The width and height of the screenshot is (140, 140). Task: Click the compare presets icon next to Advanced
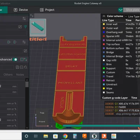[x=26, y=59]
